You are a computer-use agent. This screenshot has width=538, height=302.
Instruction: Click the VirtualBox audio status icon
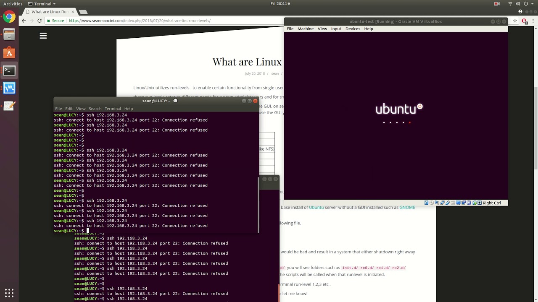click(437, 203)
